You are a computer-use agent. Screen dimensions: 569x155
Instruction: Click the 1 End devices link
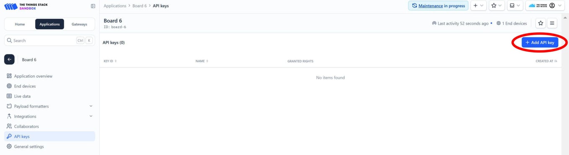(512, 23)
